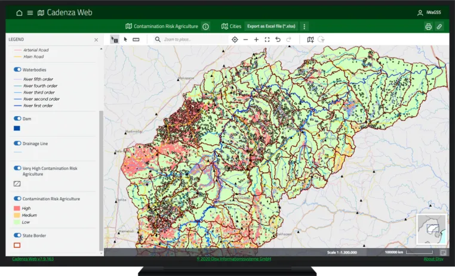Open the three-dot more options menu
Image resolution: width=455 pixels, height=276 pixels.
(x=304, y=27)
